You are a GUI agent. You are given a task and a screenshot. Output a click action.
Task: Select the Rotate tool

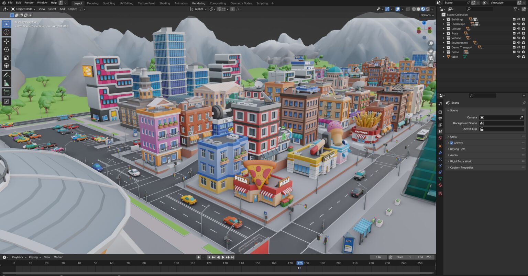pyautogui.click(x=6, y=49)
